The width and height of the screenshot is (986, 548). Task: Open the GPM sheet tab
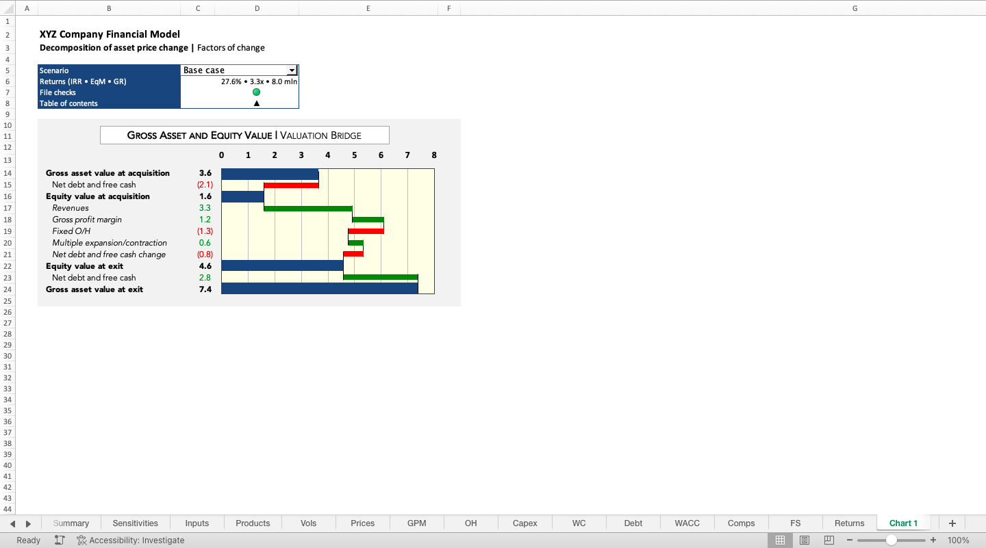tap(416, 523)
